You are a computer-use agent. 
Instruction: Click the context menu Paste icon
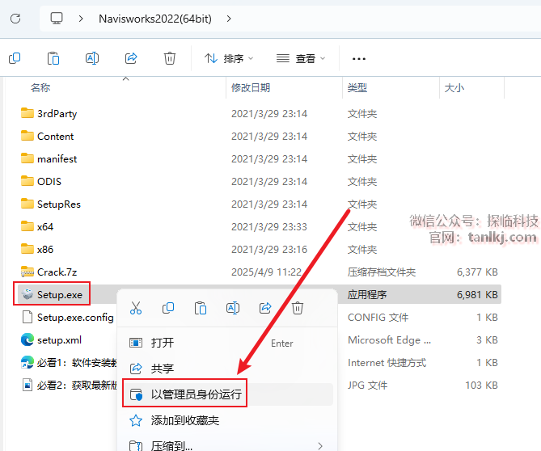pos(201,308)
